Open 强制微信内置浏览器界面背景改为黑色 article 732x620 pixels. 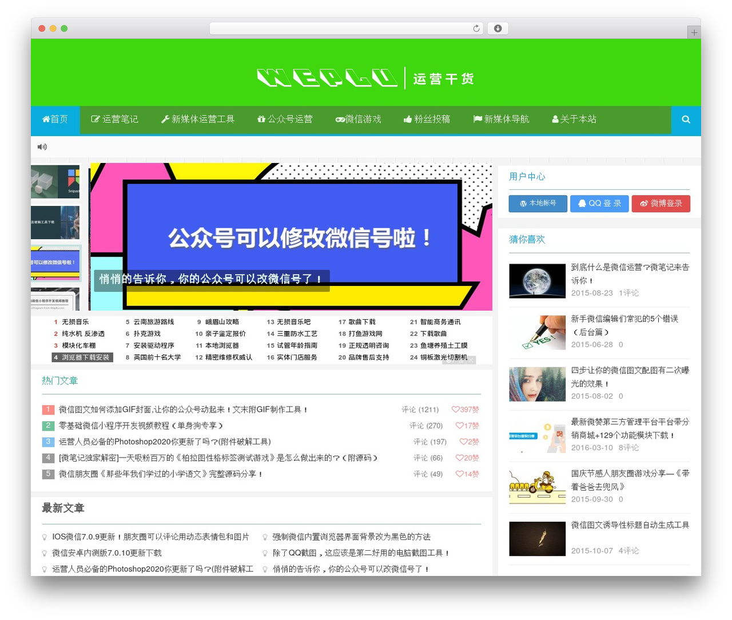tap(351, 536)
